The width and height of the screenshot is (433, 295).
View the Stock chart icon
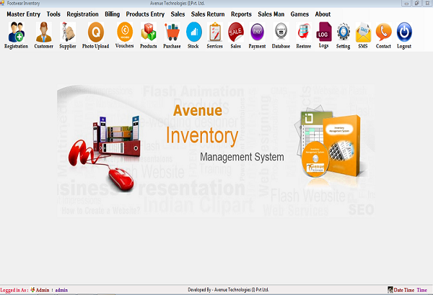[x=193, y=35]
